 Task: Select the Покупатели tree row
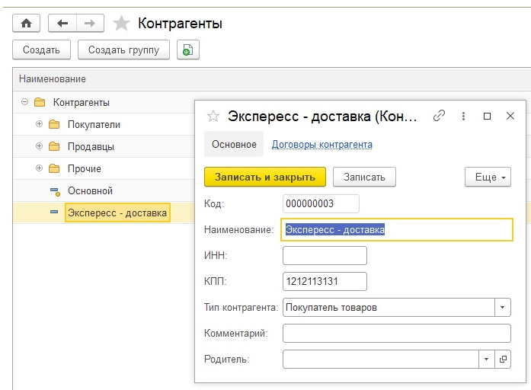pyautogui.click(x=104, y=124)
